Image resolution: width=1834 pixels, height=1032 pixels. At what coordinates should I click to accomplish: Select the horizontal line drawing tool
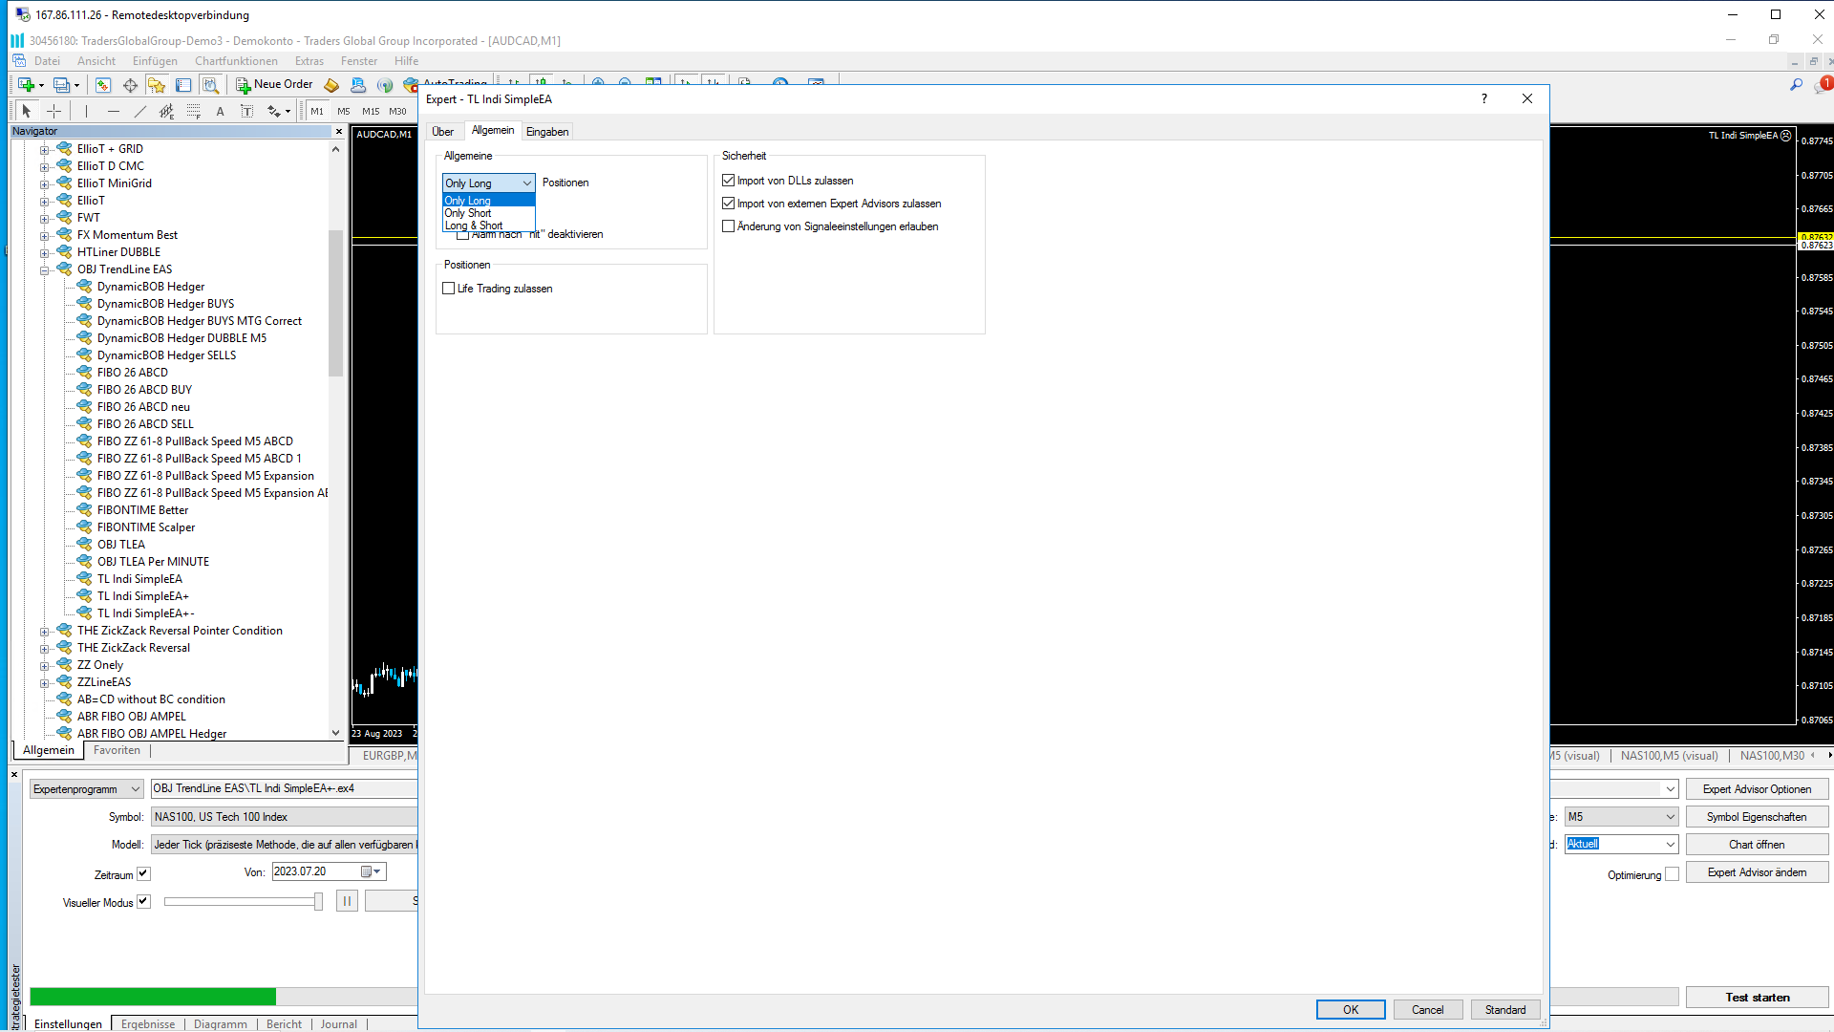tap(114, 111)
